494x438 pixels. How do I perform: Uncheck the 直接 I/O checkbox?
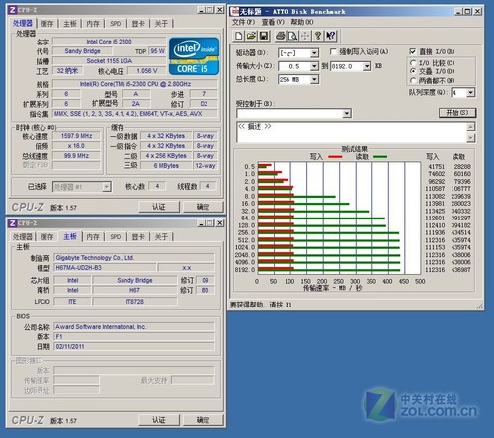point(412,52)
